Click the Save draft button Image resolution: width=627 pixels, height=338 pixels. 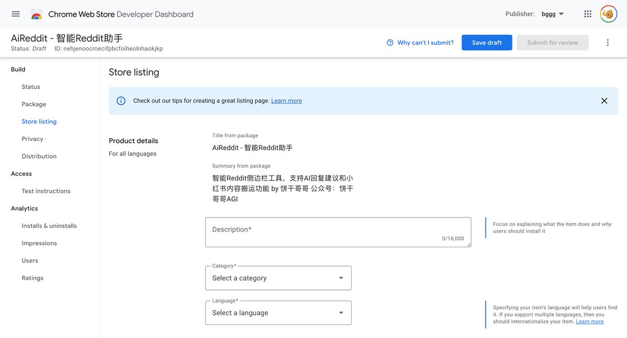pyautogui.click(x=486, y=43)
